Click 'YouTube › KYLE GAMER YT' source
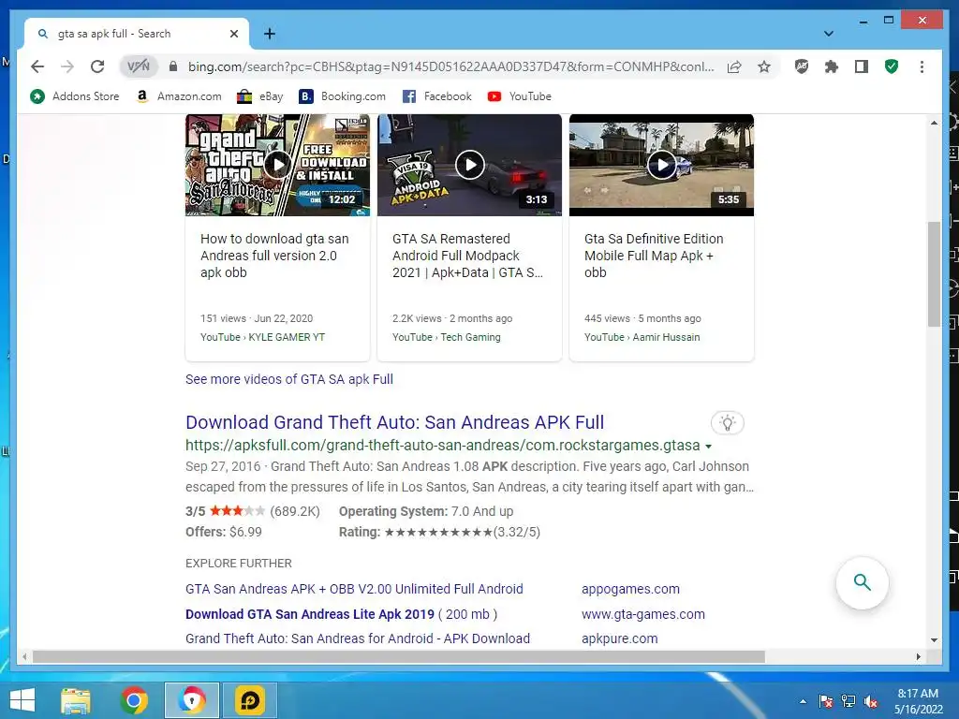Viewport: 959px width, 719px height. click(262, 337)
